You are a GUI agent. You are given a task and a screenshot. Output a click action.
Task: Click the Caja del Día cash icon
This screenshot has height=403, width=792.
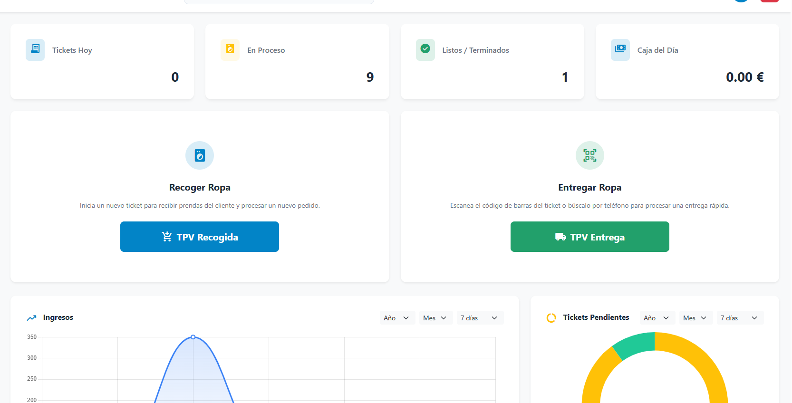pyautogui.click(x=620, y=49)
